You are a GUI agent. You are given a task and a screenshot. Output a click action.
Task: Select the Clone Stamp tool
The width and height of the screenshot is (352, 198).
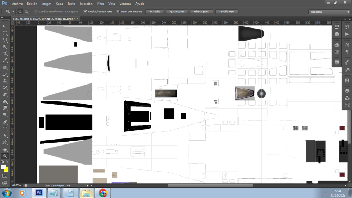coord(5,81)
